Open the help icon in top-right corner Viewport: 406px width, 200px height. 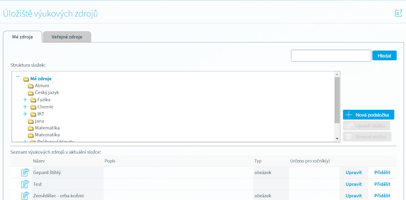[x=398, y=13]
